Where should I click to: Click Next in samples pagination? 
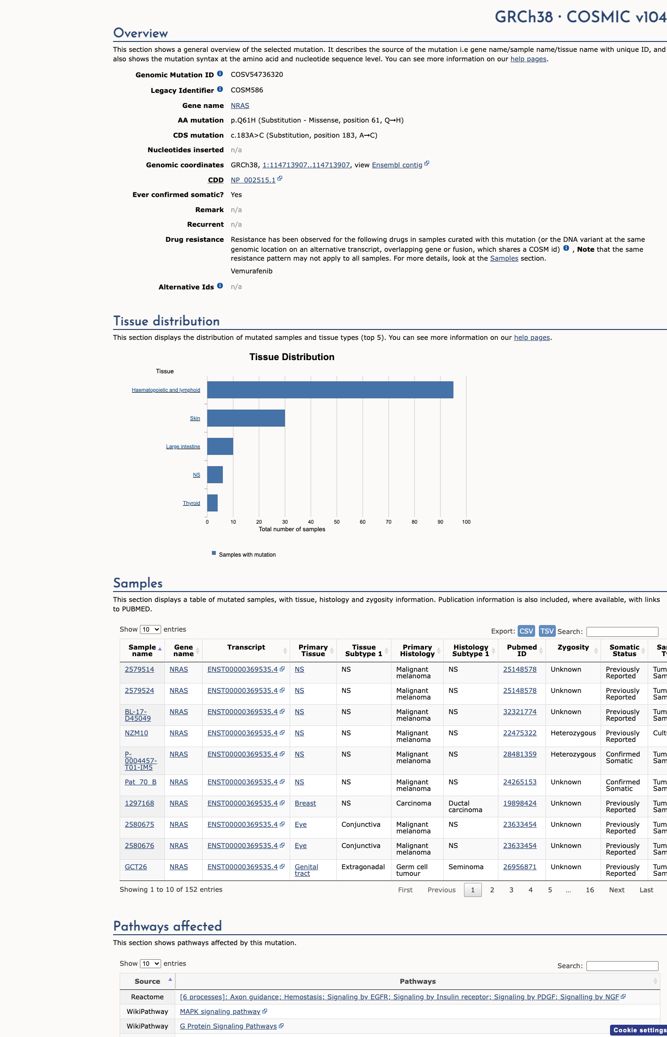pyautogui.click(x=617, y=890)
